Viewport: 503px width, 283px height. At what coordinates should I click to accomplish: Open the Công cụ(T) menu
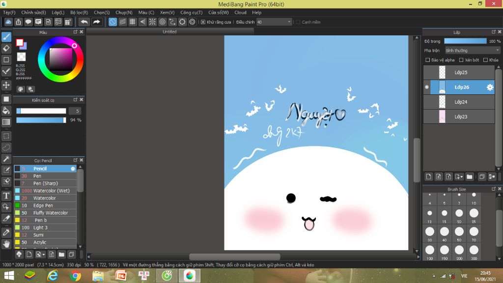[191, 12]
